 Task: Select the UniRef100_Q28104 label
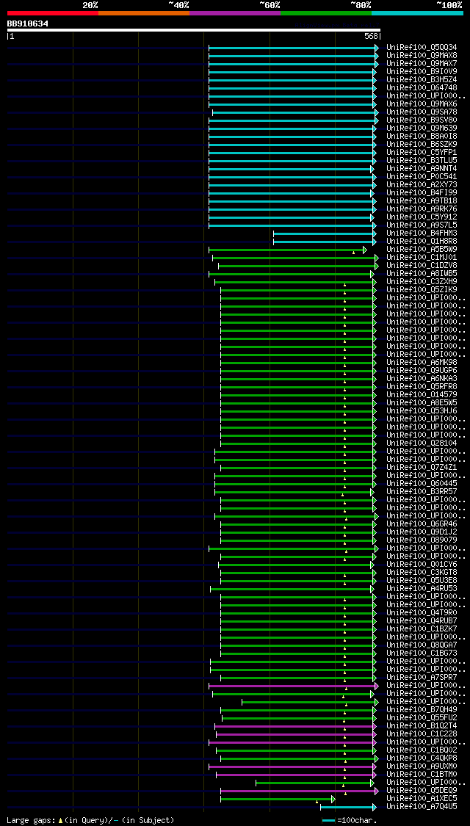422,443
